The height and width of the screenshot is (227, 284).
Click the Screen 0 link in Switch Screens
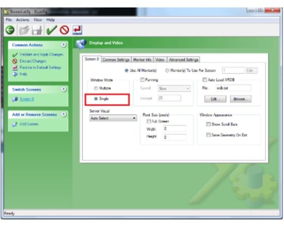(27, 99)
